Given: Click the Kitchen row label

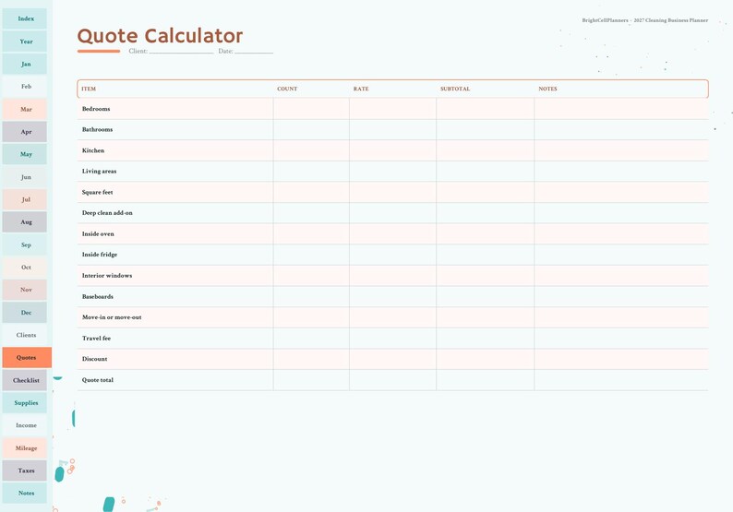Looking at the screenshot, I should pyautogui.click(x=93, y=150).
